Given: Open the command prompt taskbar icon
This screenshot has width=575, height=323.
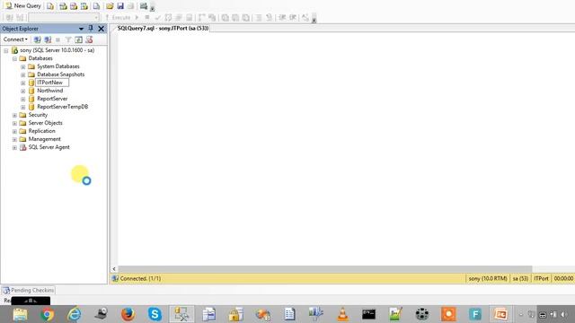Looking at the screenshot, I should coord(369,314).
